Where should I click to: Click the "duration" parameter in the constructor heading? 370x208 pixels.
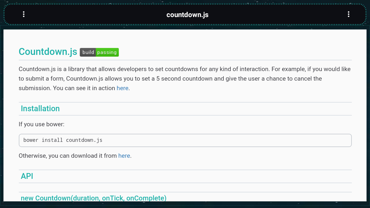click(x=86, y=198)
